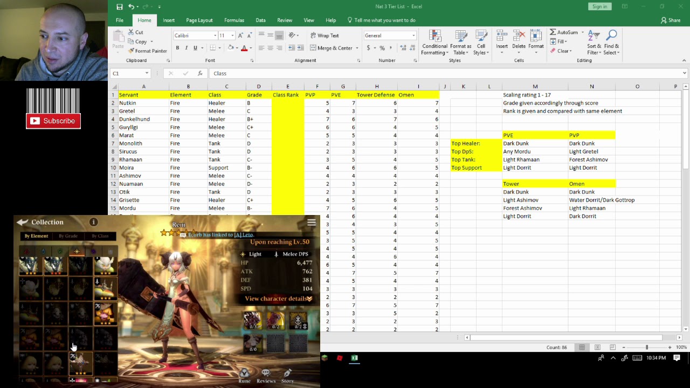This screenshot has height=388, width=690.
Task: Apply the fill color bucket
Action: click(230, 48)
